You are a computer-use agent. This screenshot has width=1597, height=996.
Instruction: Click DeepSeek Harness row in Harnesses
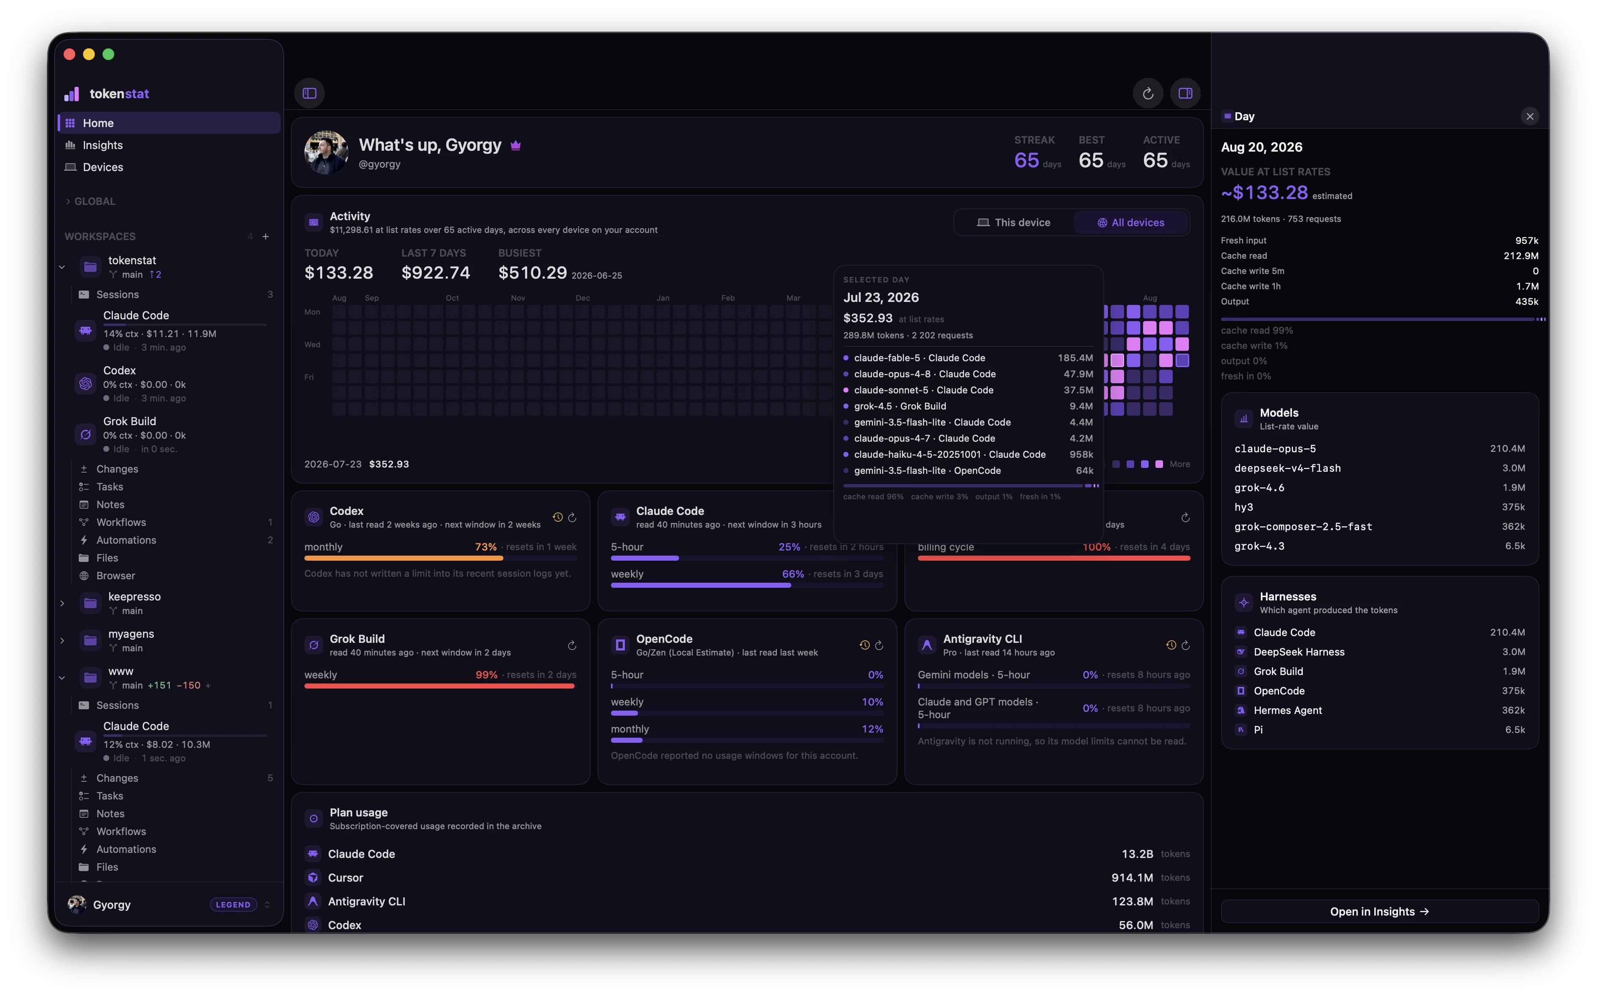(1380, 652)
